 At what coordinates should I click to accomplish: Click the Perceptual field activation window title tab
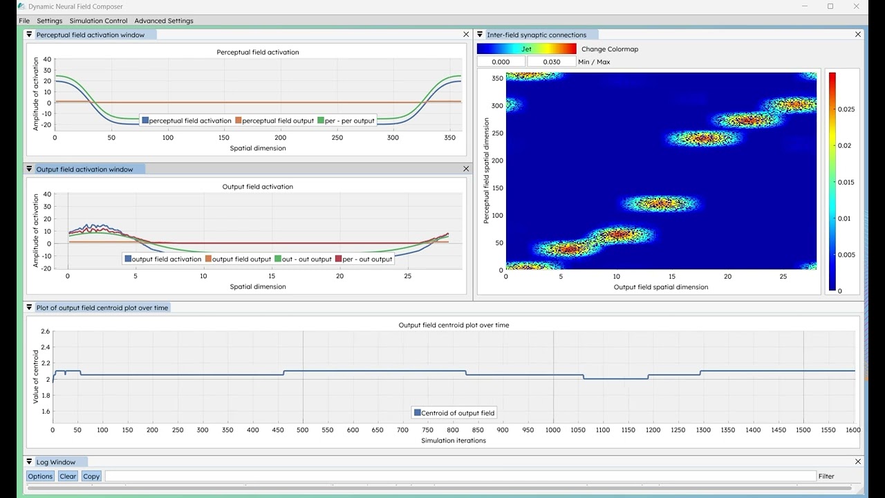point(91,35)
